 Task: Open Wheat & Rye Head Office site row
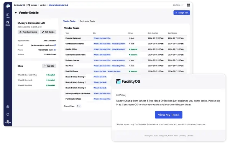[36, 75]
